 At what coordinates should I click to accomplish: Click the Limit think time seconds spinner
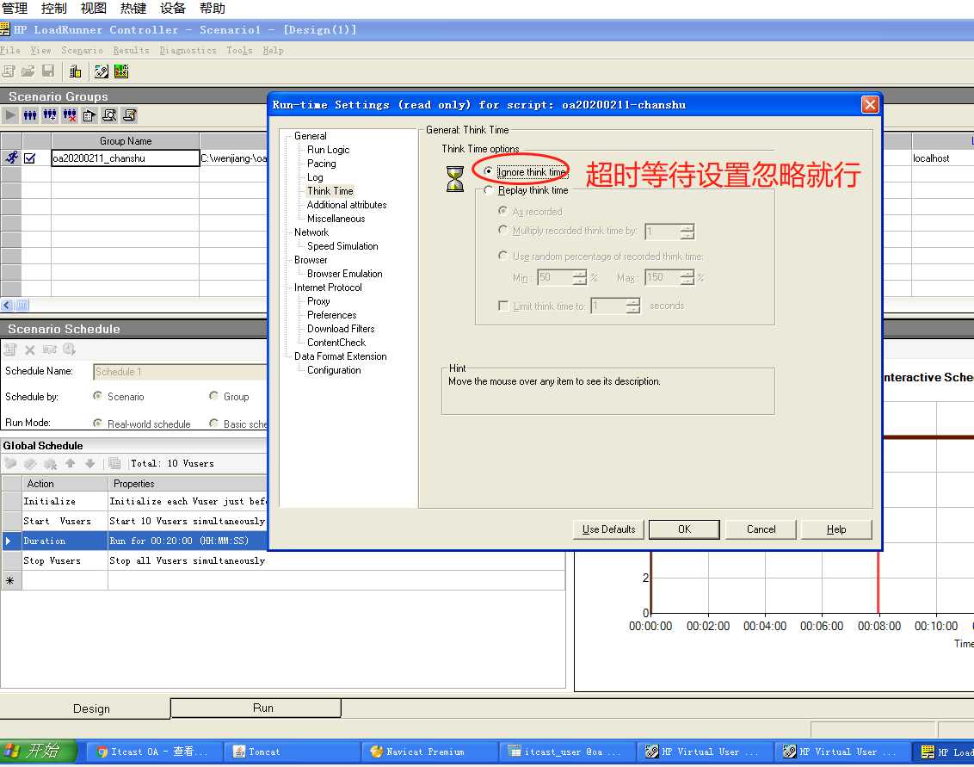(x=633, y=306)
